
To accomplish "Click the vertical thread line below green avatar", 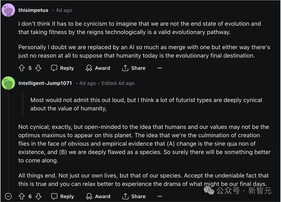I will point(8,141).
